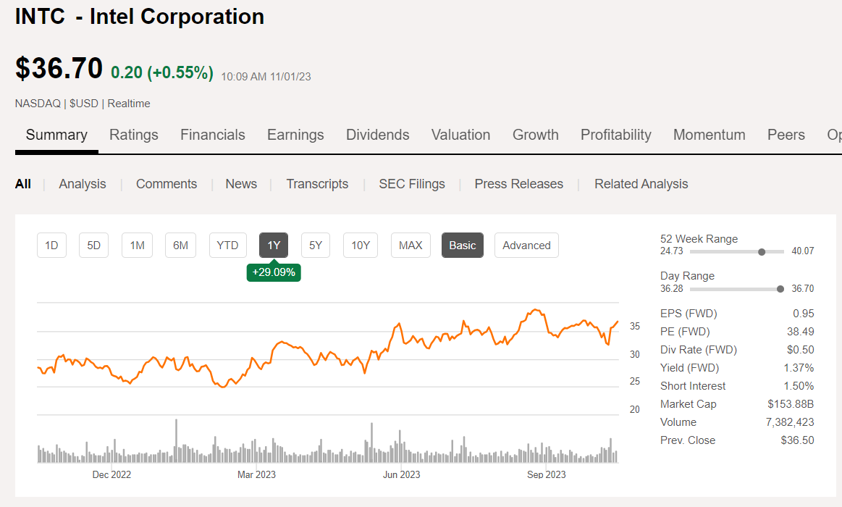Click the 10:09 AM 11/01/23 timestamp

click(266, 77)
